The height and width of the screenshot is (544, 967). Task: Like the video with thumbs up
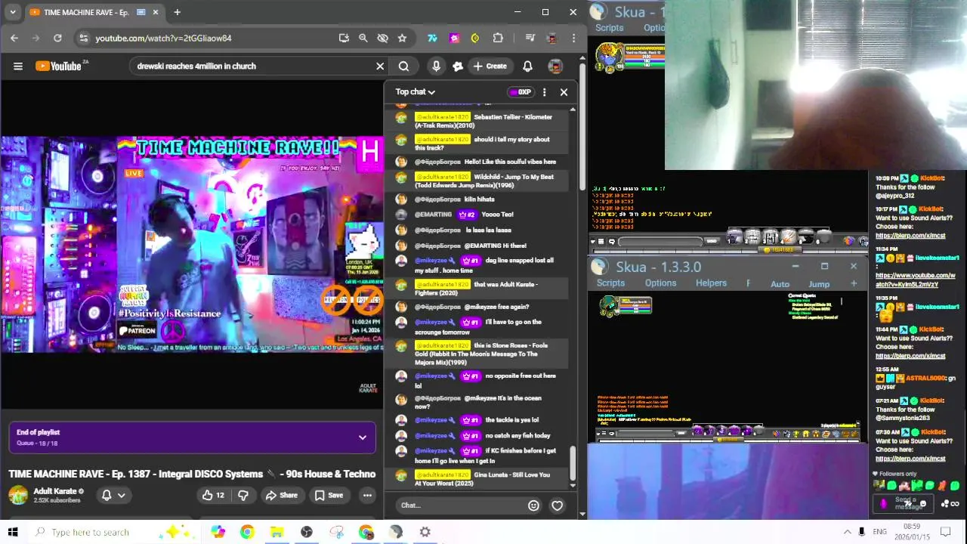[212, 496]
